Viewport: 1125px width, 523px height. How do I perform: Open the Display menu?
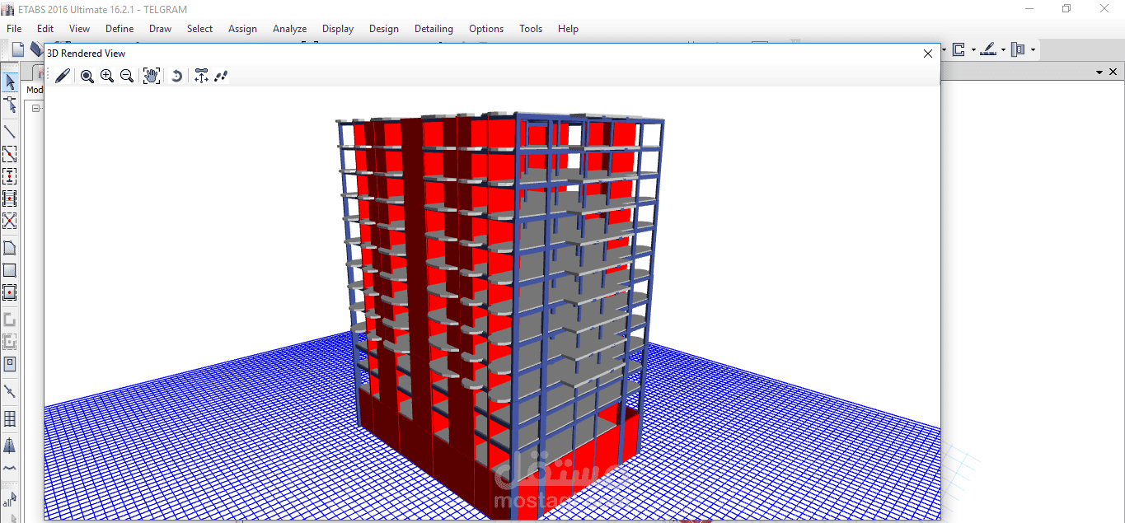[338, 29]
